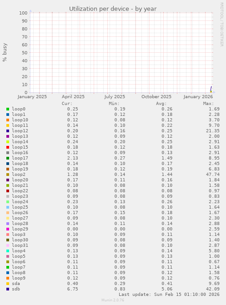The image size is (226, 305).
Task: Click the 50 tick on the y-axis
Action: pyautogui.click(x=25, y=53)
